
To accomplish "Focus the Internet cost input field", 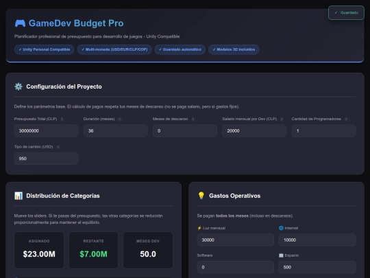I will [x=317, y=240].
